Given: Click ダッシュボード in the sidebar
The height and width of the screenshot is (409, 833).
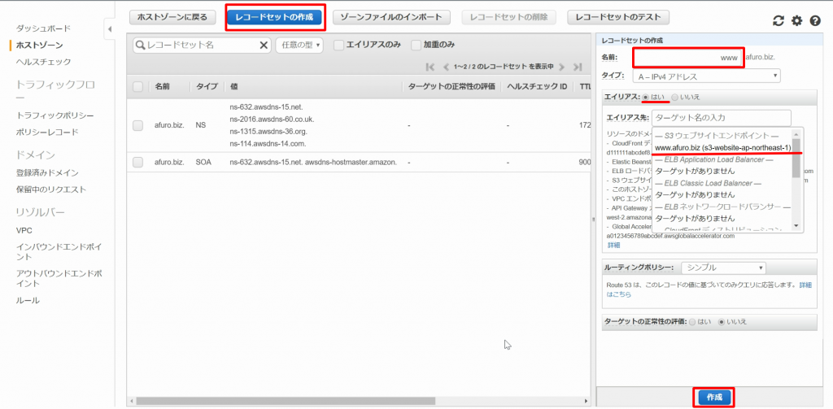Looking at the screenshot, I should pos(43,28).
